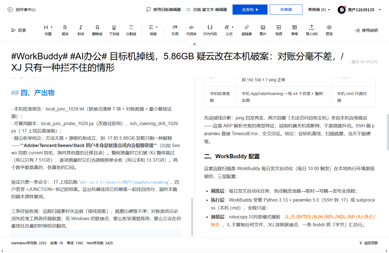Apply strikethrough with 删除线
389x253 pixels.
[97, 30]
